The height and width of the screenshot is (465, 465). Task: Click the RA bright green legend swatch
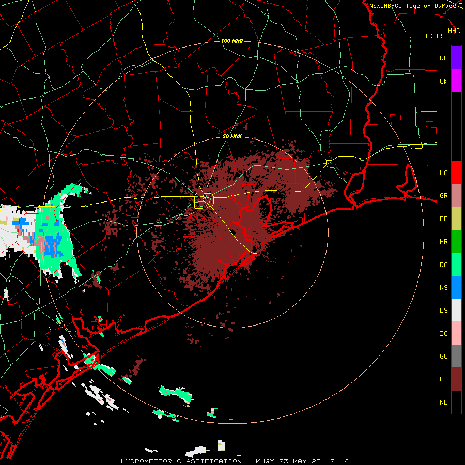click(x=456, y=265)
